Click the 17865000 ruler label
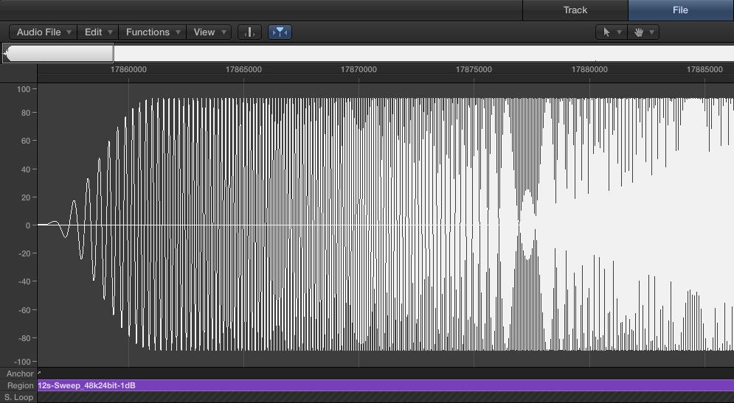 click(243, 70)
